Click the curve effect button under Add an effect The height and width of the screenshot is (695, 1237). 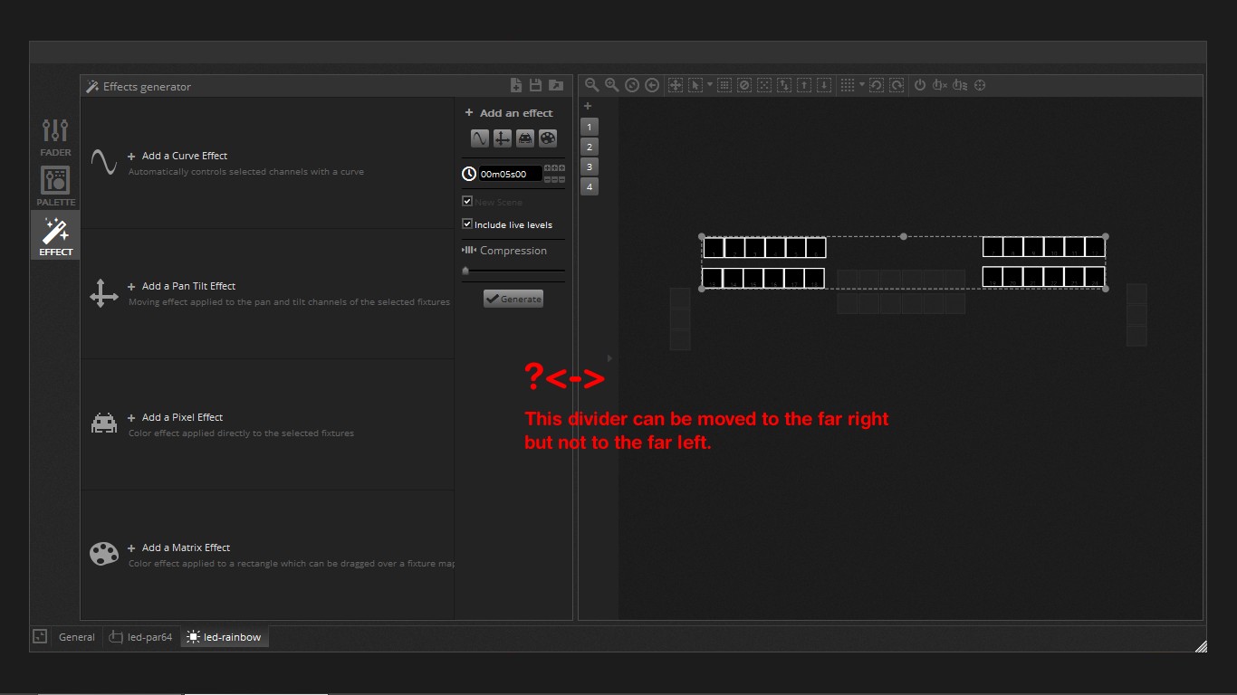click(x=480, y=138)
